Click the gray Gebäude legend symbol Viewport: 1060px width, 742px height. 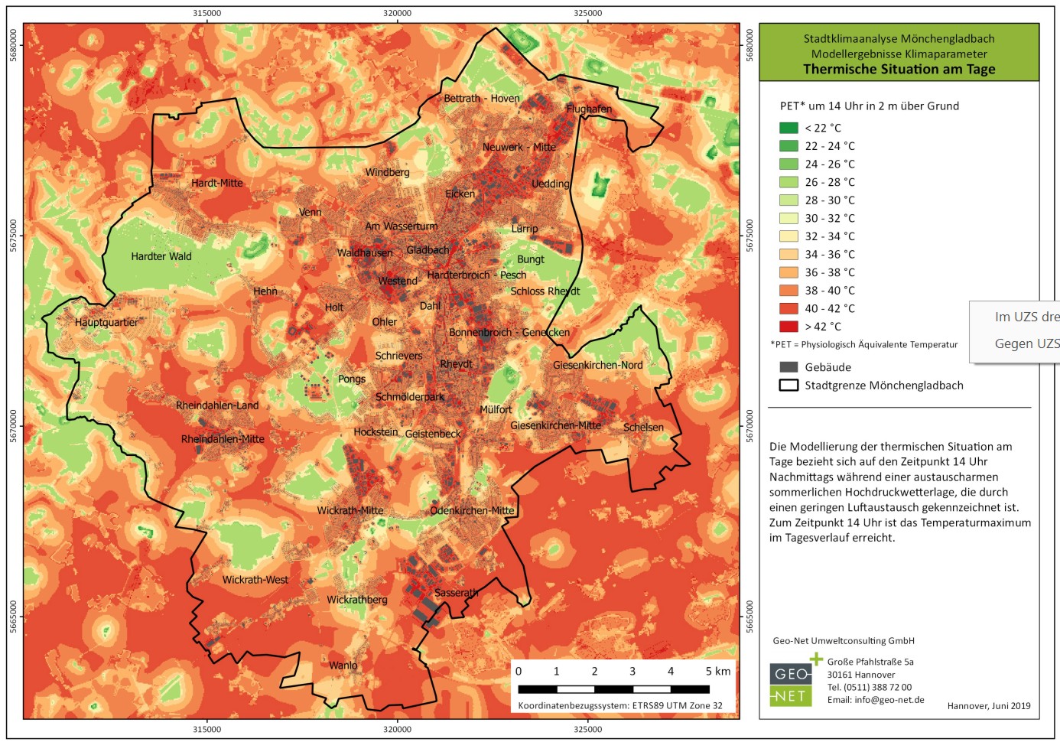[x=788, y=367]
